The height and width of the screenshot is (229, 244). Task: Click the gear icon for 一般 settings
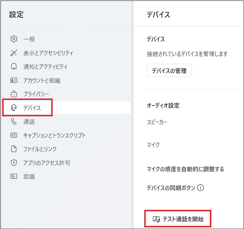[x=14, y=39]
